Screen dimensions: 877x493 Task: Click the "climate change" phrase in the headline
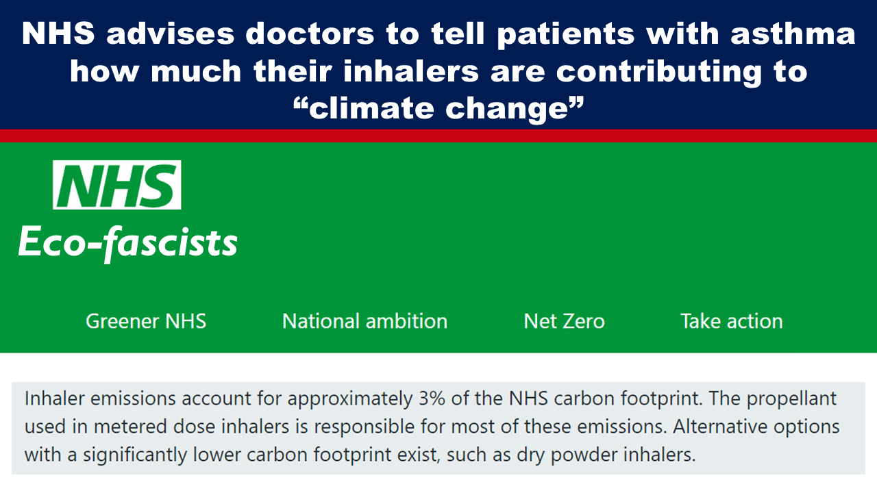pos(438,107)
